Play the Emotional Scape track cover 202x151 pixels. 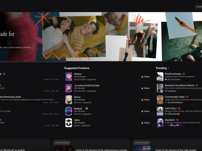click(160, 77)
